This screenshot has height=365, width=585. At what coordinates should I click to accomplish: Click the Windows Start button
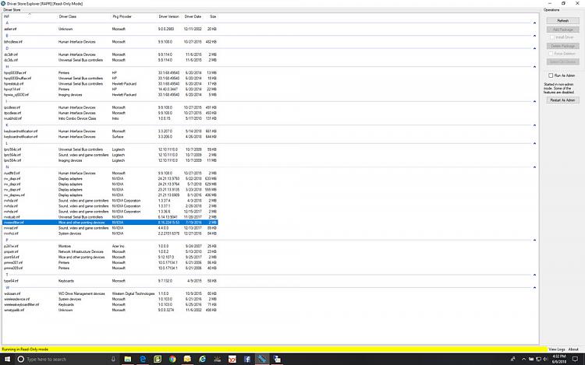pyautogui.click(x=7, y=359)
